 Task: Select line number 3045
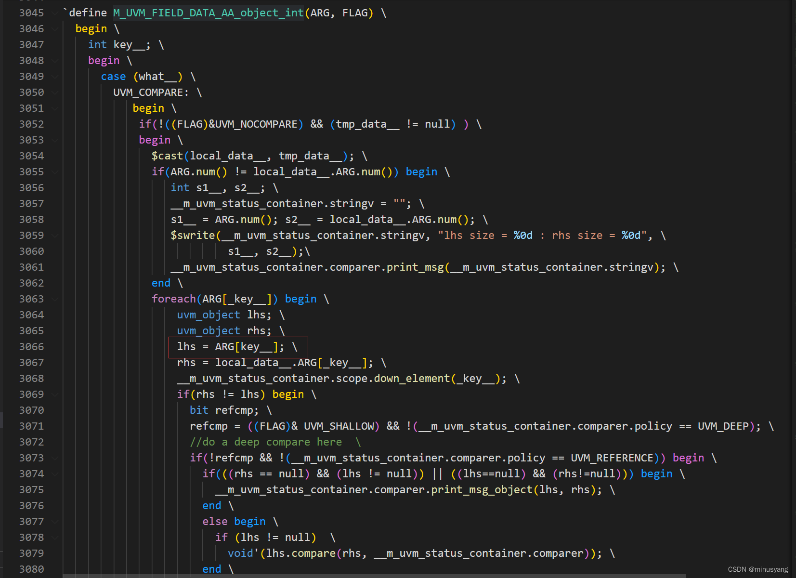(x=31, y=13)
